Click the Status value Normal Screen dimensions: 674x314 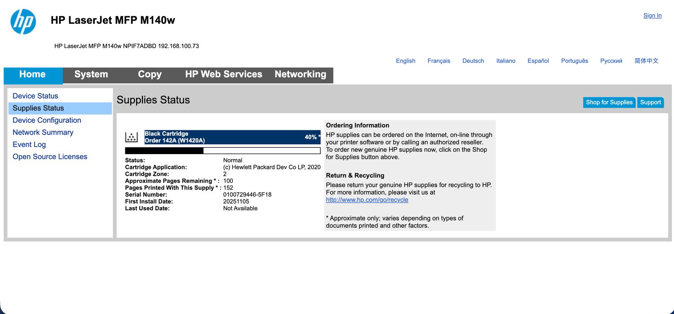click(x=233, y=160)
